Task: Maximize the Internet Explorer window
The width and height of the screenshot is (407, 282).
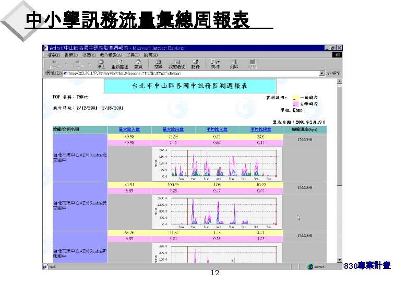Action: (333, 48)
